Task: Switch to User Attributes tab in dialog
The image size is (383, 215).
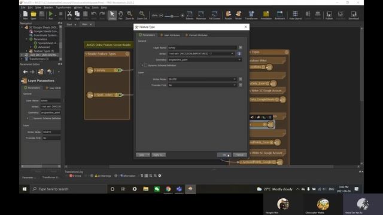Action: point(170,35)
